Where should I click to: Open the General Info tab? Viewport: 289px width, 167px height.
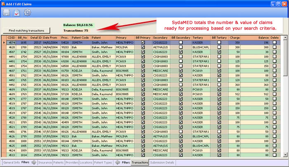click(10, 162)
